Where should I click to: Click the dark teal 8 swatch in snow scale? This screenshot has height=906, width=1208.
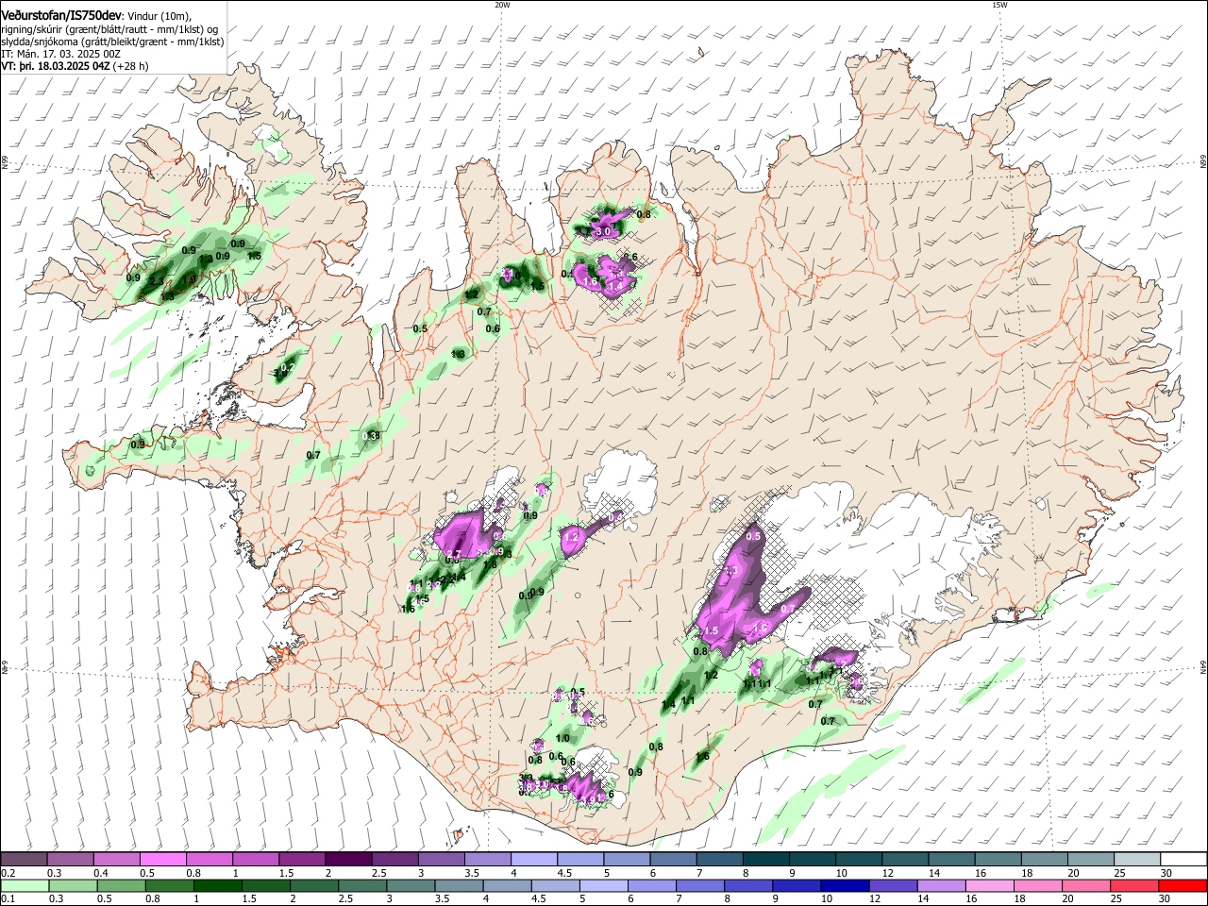[x=766, y=859]
